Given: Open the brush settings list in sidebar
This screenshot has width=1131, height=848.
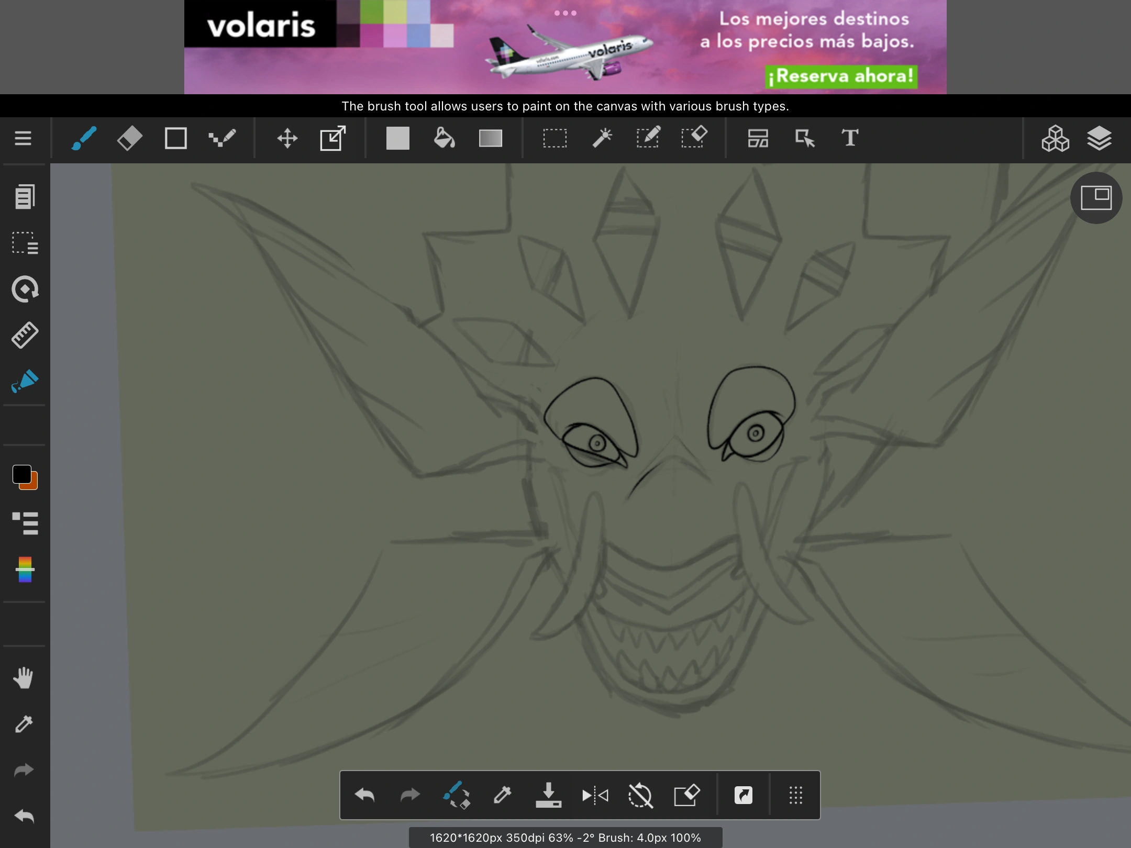Looking at the screenshot, I should click(24, 523).
